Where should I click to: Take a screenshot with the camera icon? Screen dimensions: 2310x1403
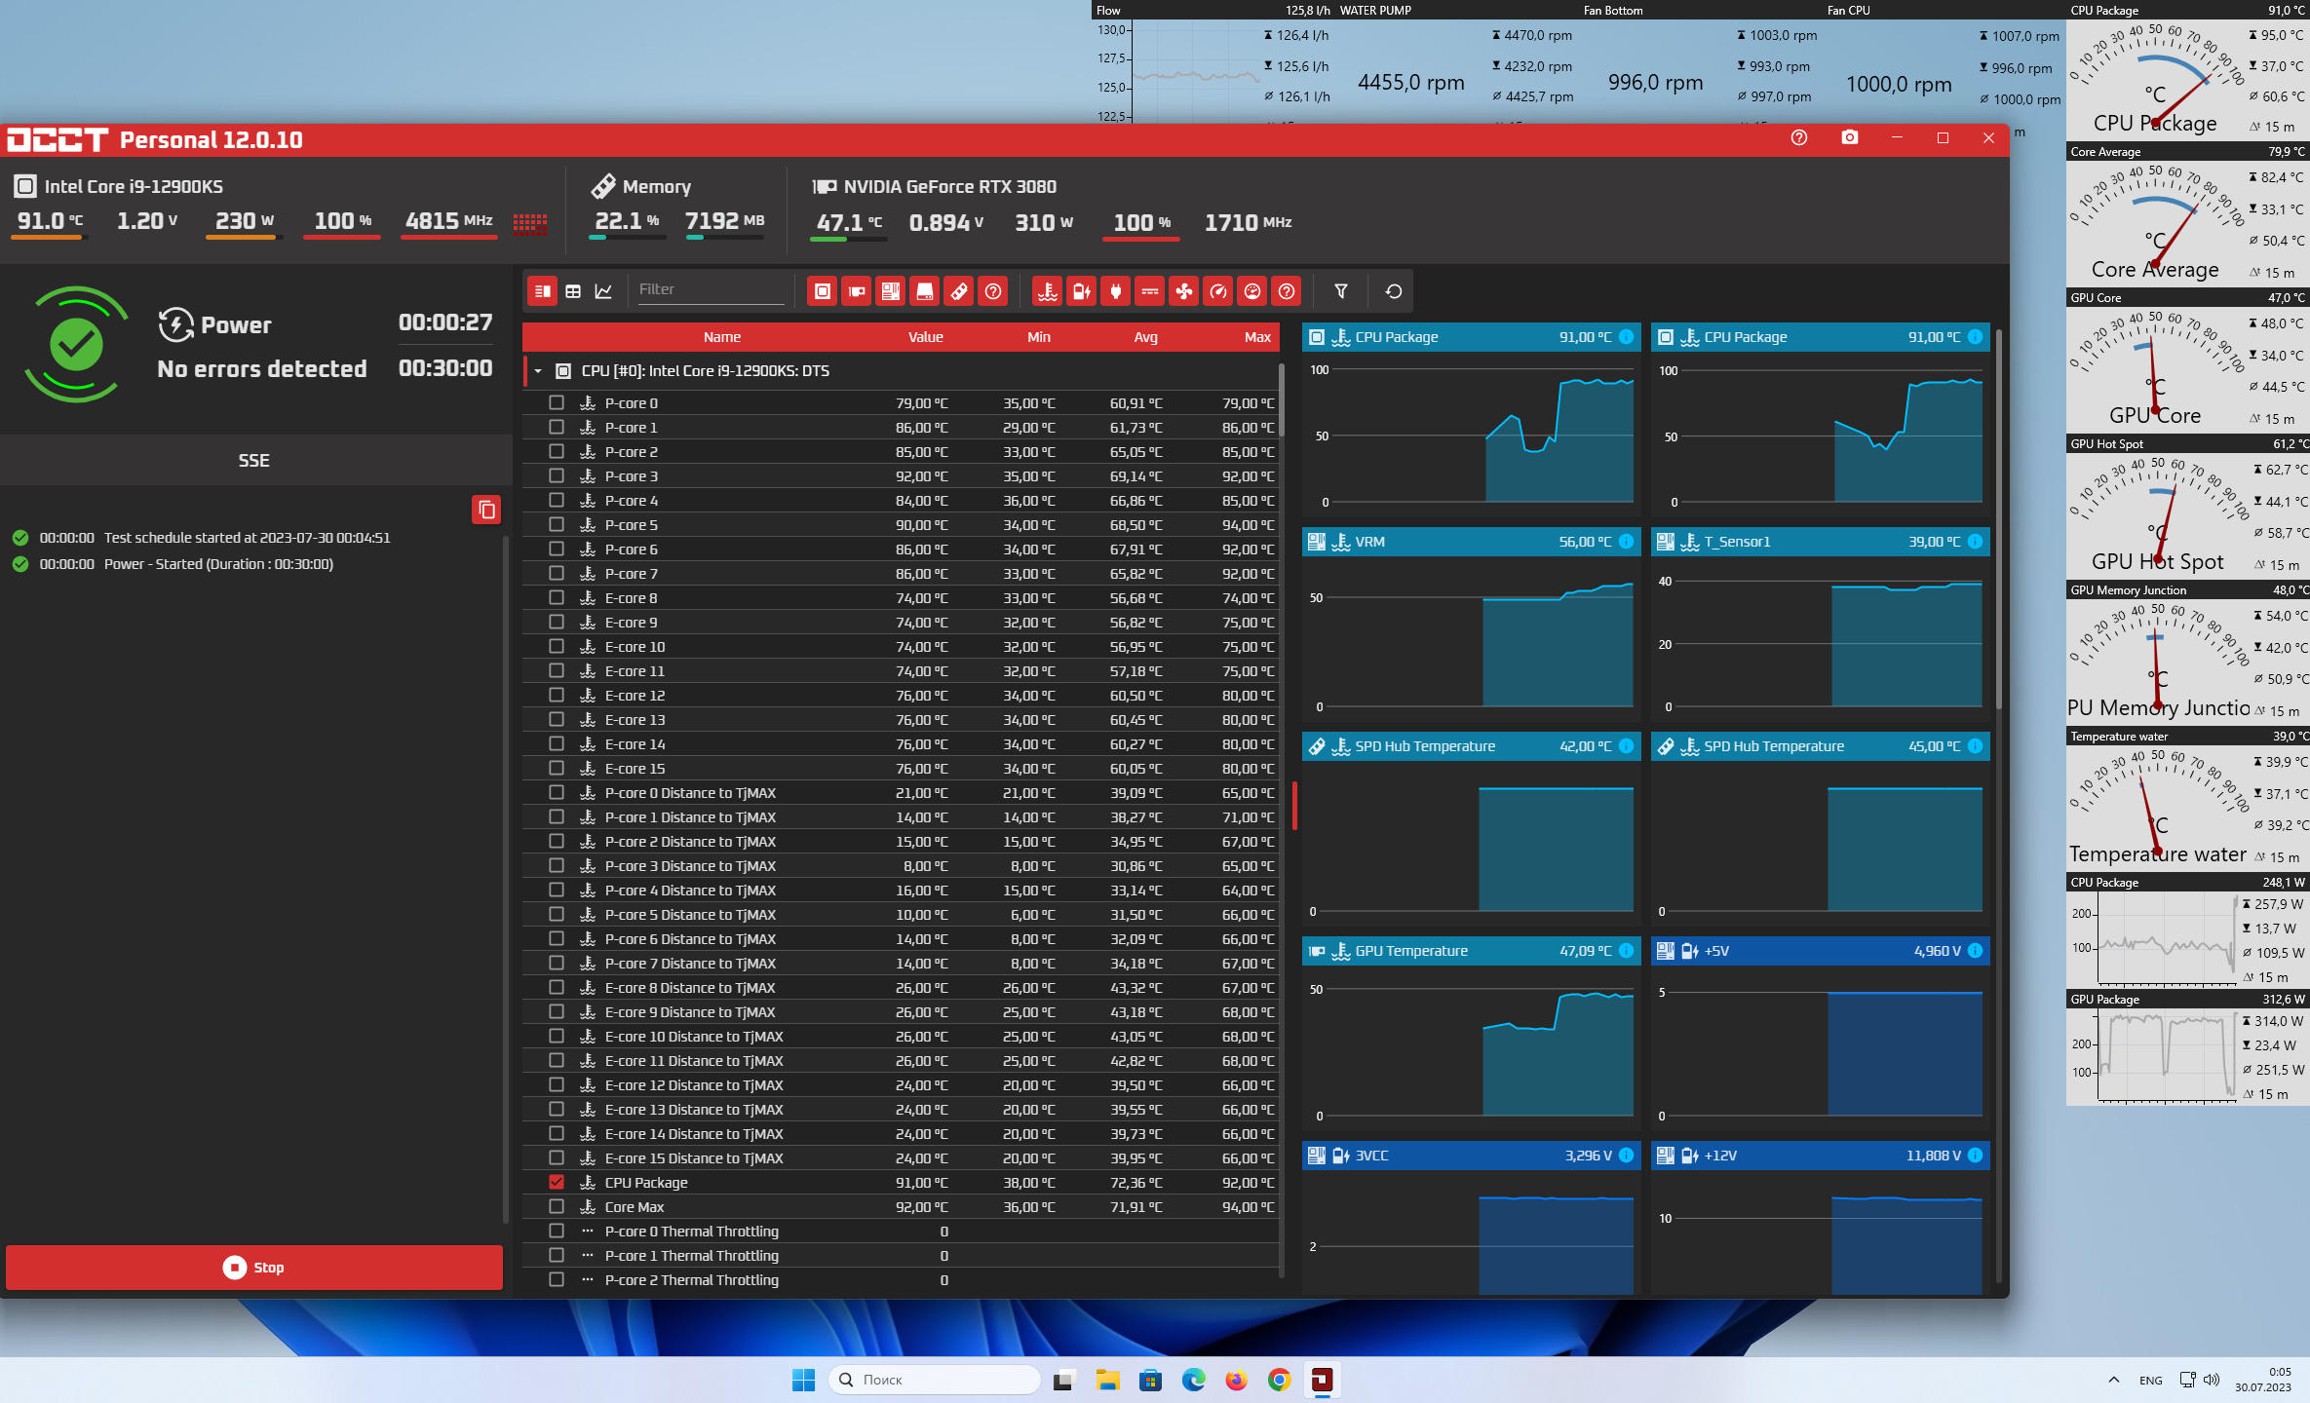1849,138
